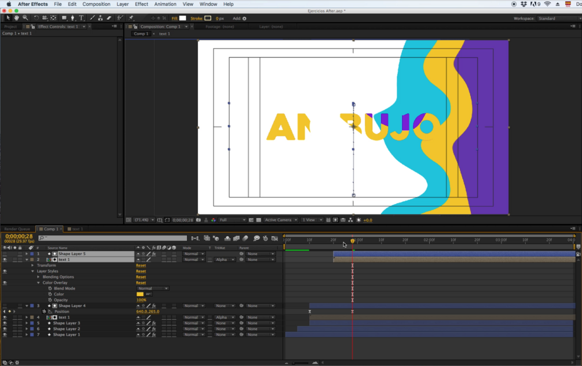Open the Color Overlay color swatch

[x=139, y=294]
